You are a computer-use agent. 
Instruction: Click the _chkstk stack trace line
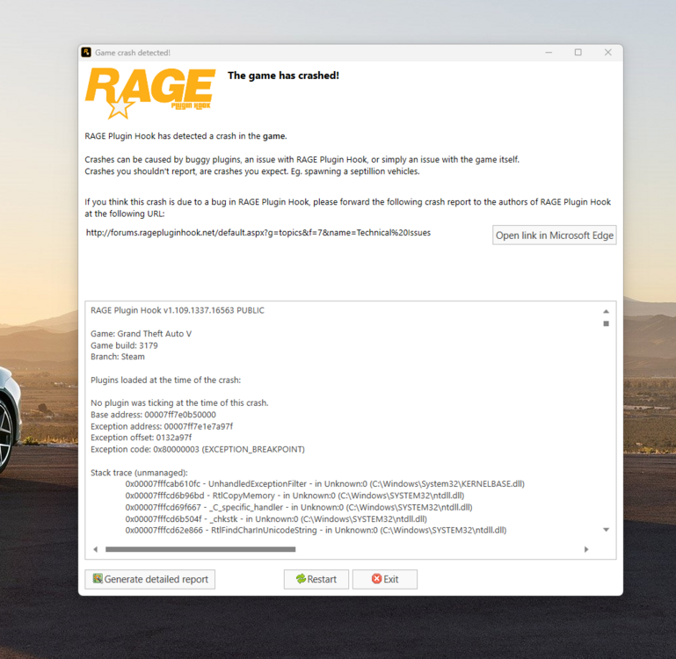[x=276, y=519]
